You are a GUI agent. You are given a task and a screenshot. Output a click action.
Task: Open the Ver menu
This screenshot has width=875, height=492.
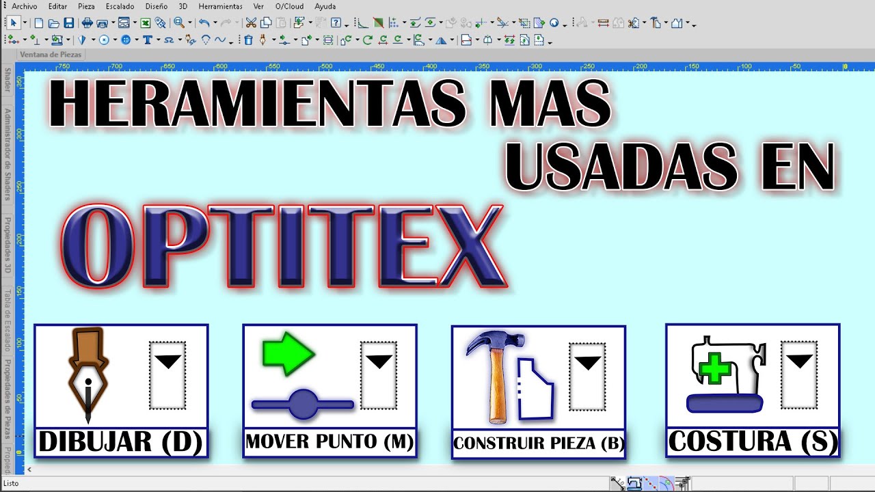(x=258, y=6)
